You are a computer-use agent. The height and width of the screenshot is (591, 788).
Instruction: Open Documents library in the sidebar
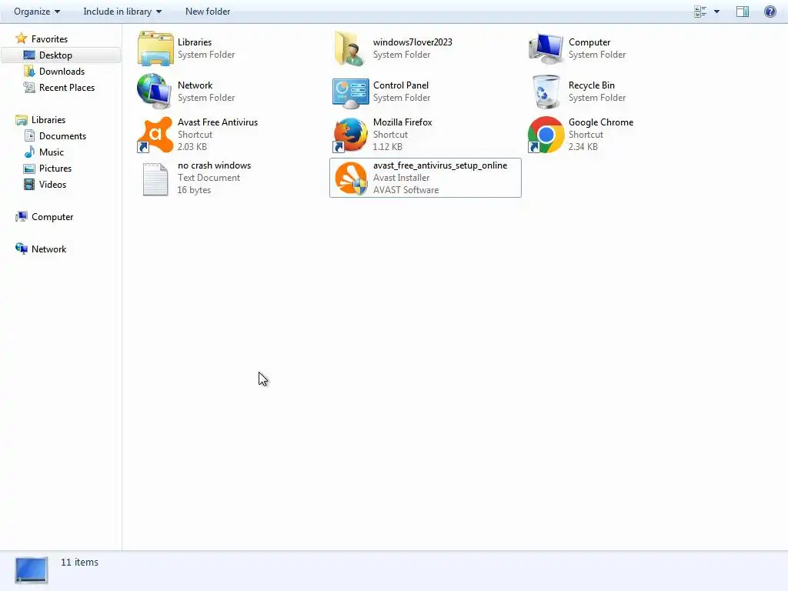(62, 135)
